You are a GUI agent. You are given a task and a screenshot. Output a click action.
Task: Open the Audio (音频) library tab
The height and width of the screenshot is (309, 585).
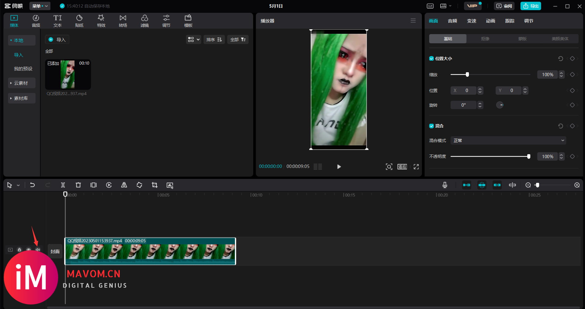click(x=36, y=21)
